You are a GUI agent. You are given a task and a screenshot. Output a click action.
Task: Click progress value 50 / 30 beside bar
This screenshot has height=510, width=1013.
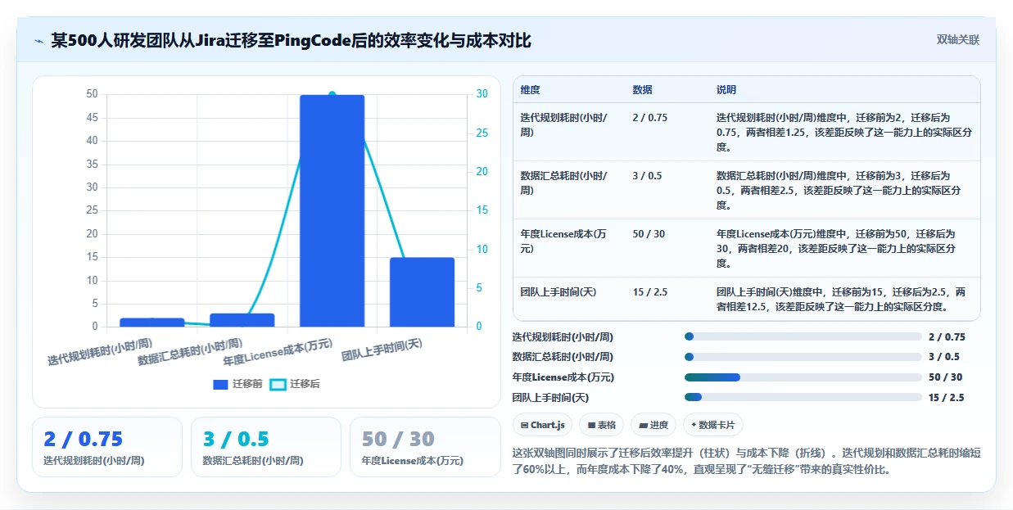pos(946,377)
